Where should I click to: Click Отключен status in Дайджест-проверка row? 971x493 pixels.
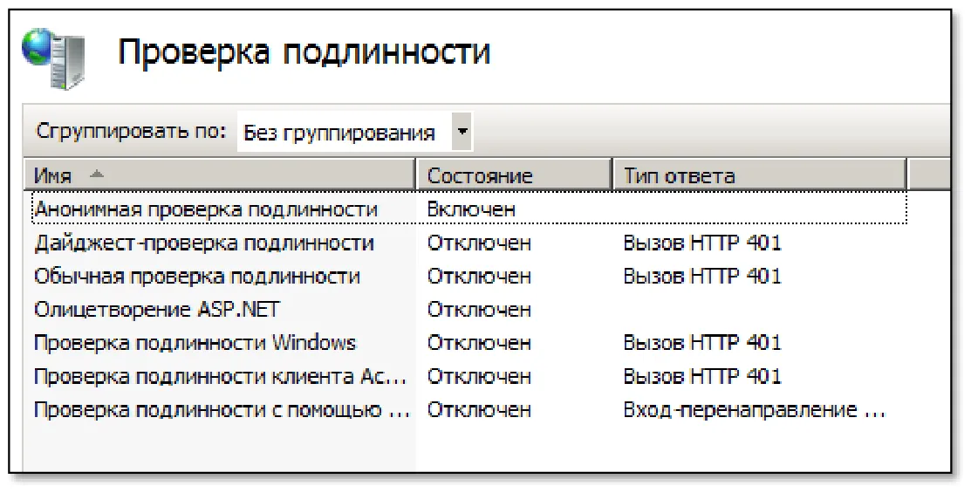pyautogui.click(x=479, y=243)
